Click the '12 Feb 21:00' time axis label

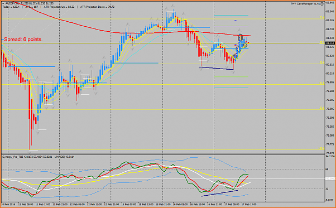[x=112, y=204]
